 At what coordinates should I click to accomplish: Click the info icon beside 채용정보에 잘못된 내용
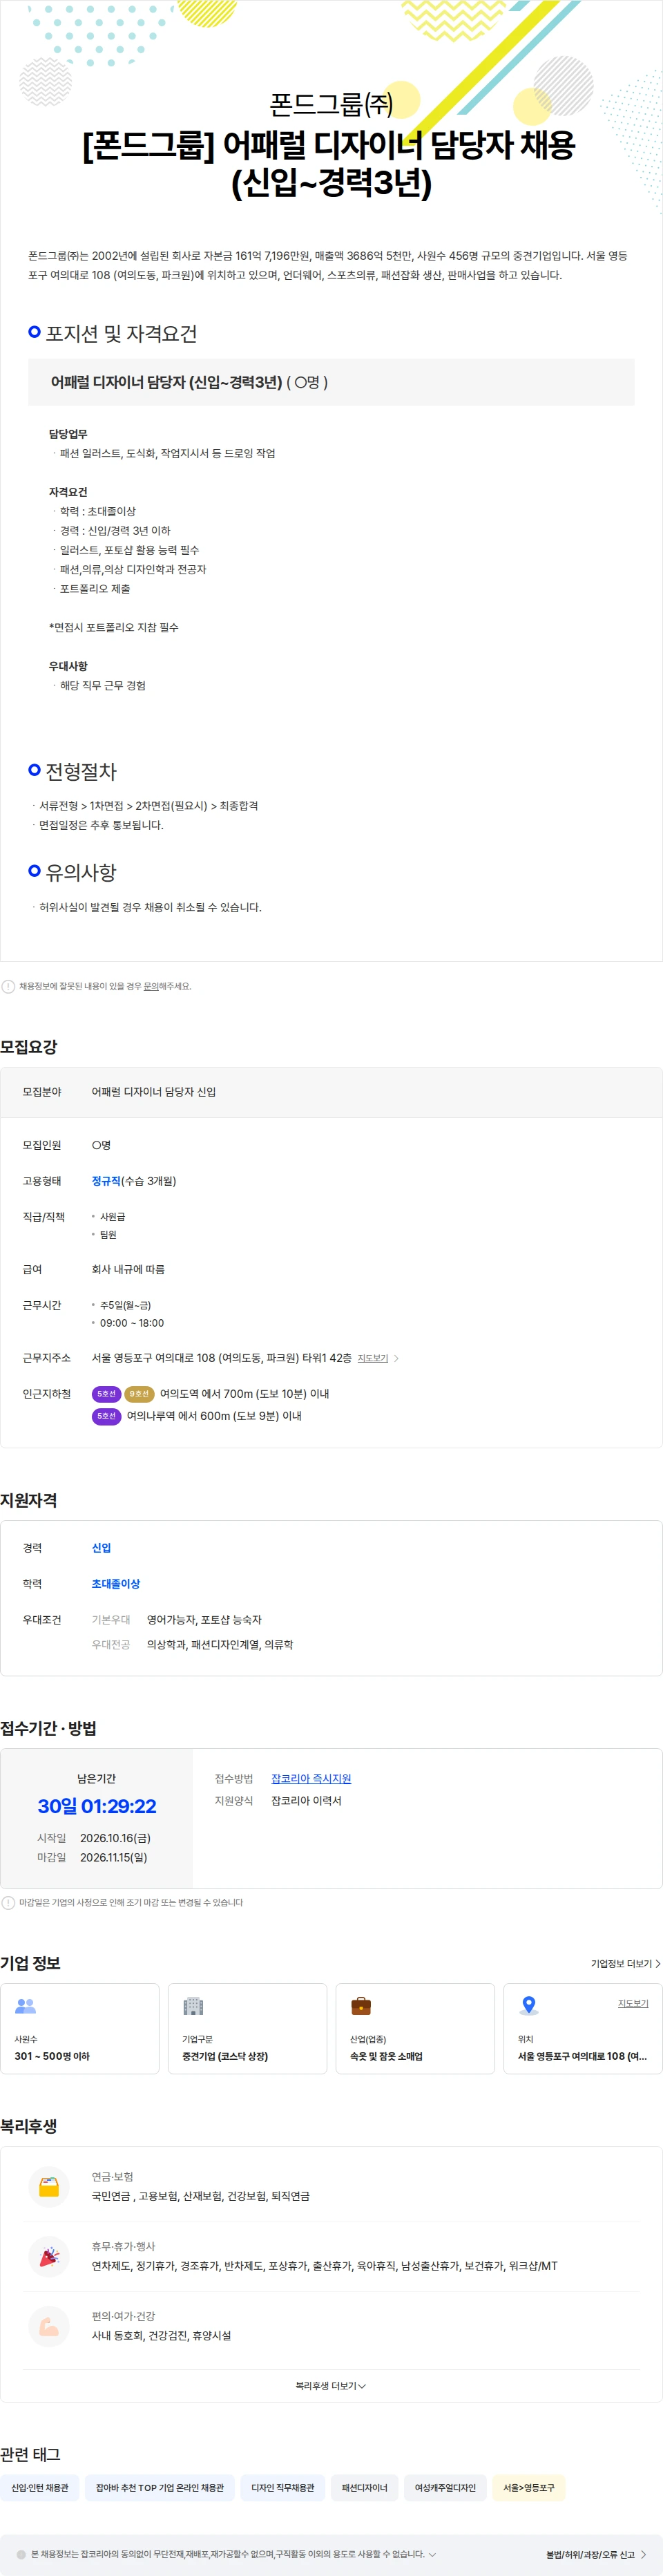pos(8,986)
